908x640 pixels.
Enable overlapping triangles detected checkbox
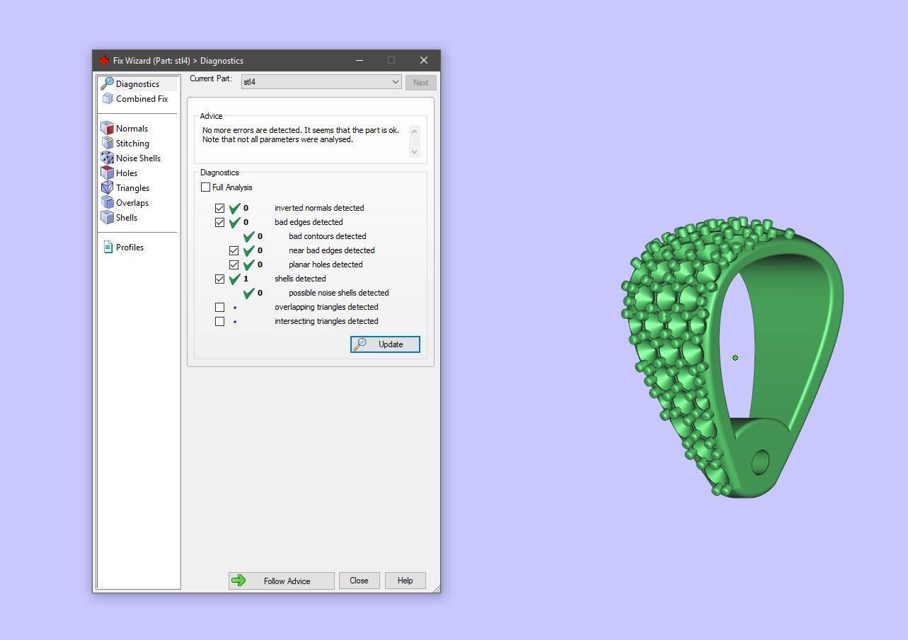coord(219,307)
